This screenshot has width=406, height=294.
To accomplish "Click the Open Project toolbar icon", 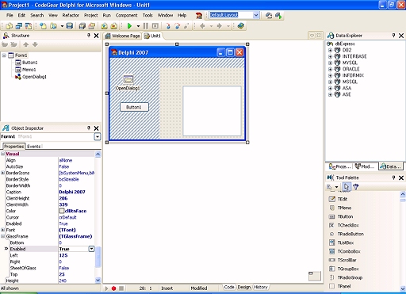I will [x=92, y=26].
